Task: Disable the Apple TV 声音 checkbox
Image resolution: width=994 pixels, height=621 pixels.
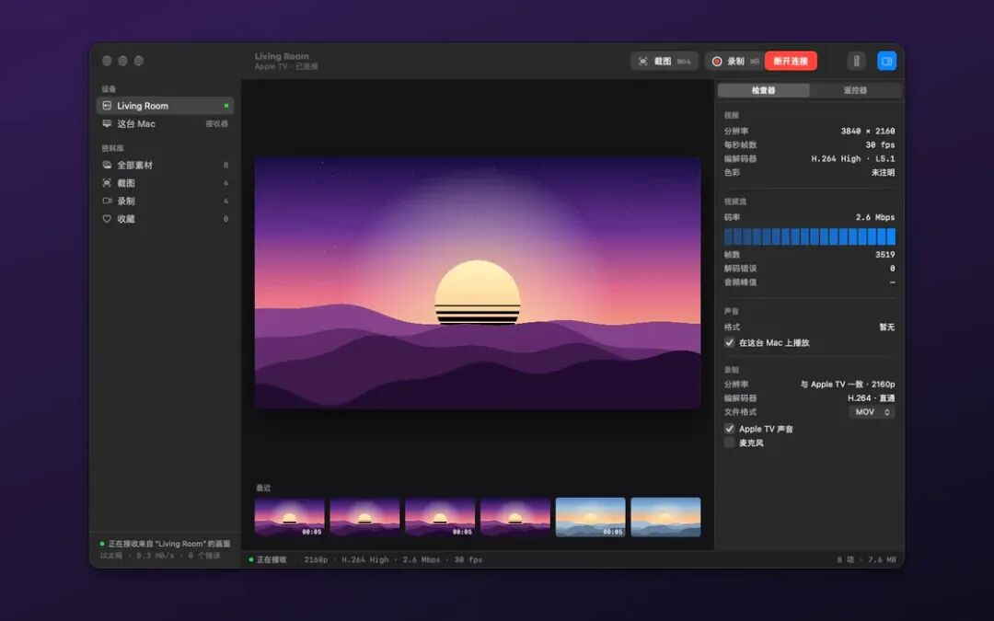Action: click(730, 429)
